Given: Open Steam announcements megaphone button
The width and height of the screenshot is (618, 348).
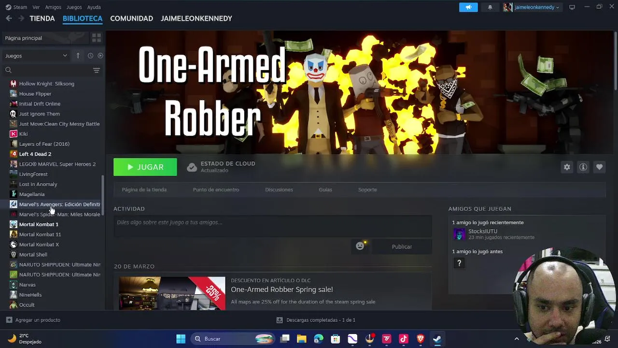Looking at the screenshot, I should click(468, 7).
